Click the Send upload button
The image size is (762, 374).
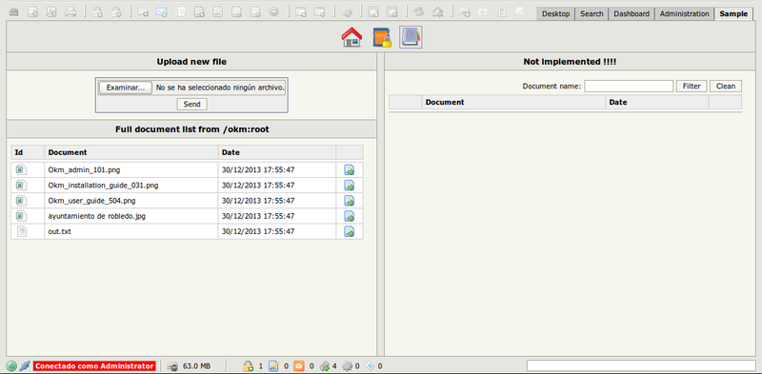pos(192,104)
